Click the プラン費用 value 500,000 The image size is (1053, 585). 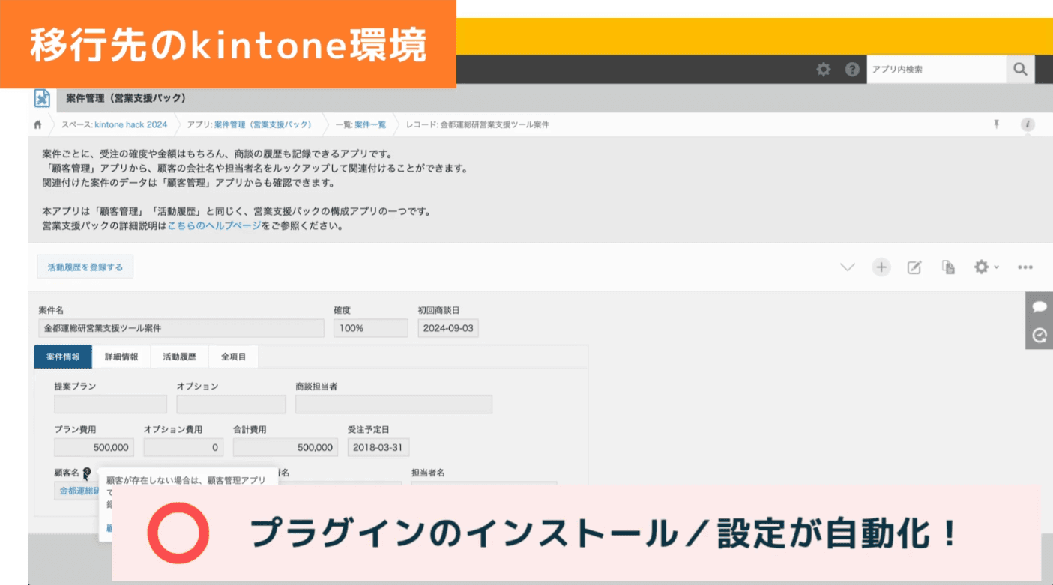[94, 447]
